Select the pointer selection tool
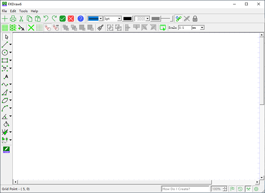 (7, 37)
